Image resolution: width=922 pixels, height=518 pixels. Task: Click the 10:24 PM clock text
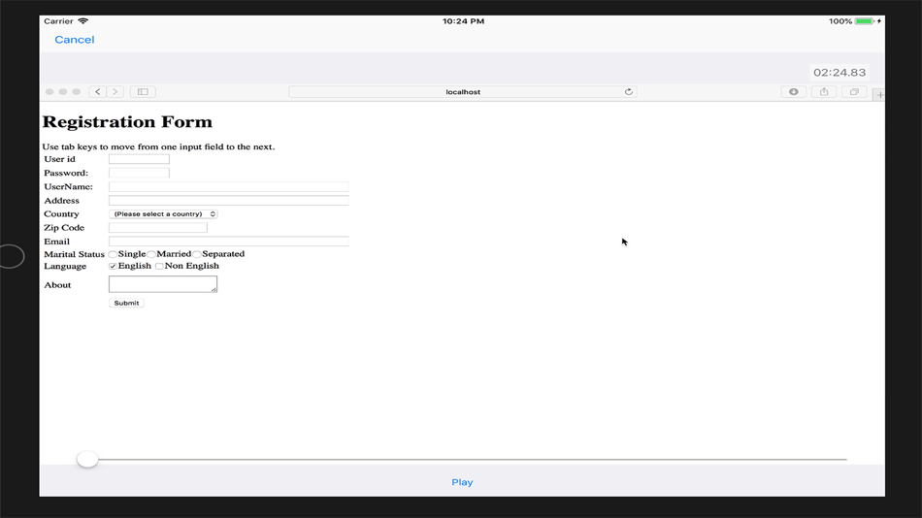point(463,21)
